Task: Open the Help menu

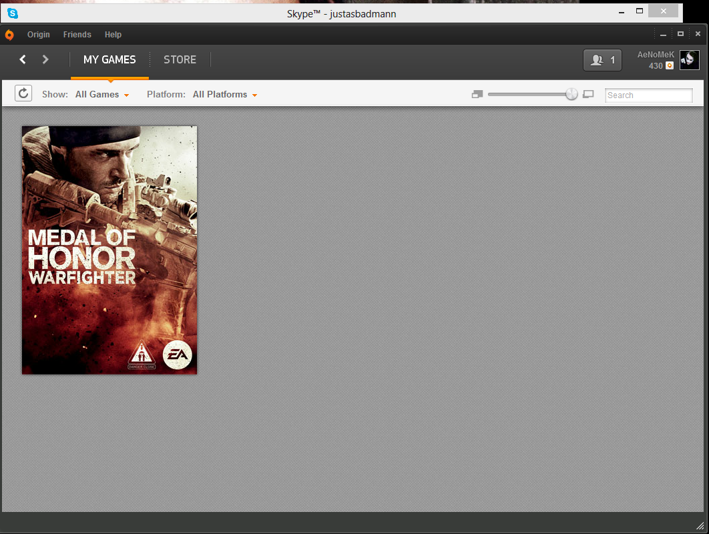Action: pyautogui.click(x=113, y=34)
